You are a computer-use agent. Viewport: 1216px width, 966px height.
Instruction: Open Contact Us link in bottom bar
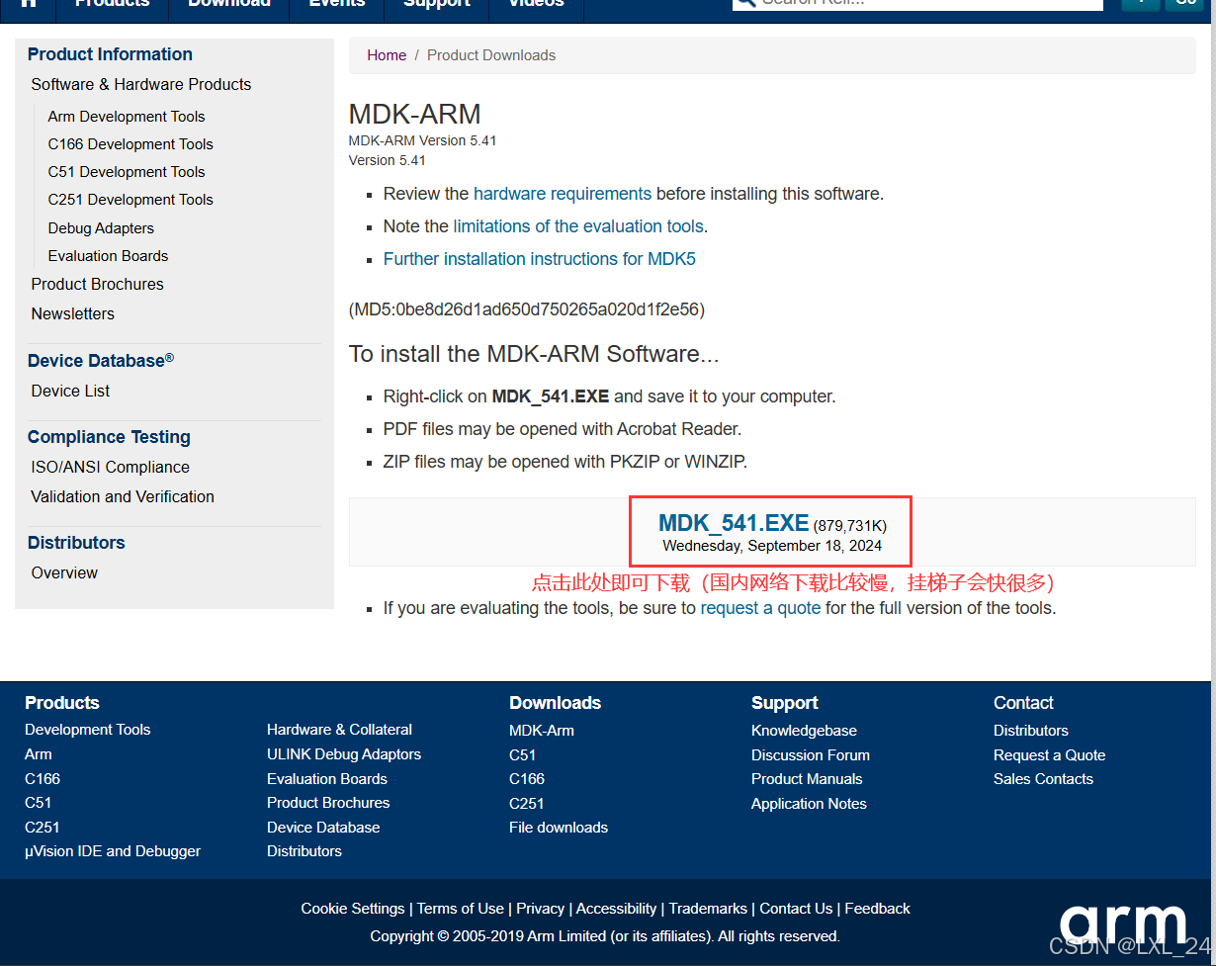796,909
